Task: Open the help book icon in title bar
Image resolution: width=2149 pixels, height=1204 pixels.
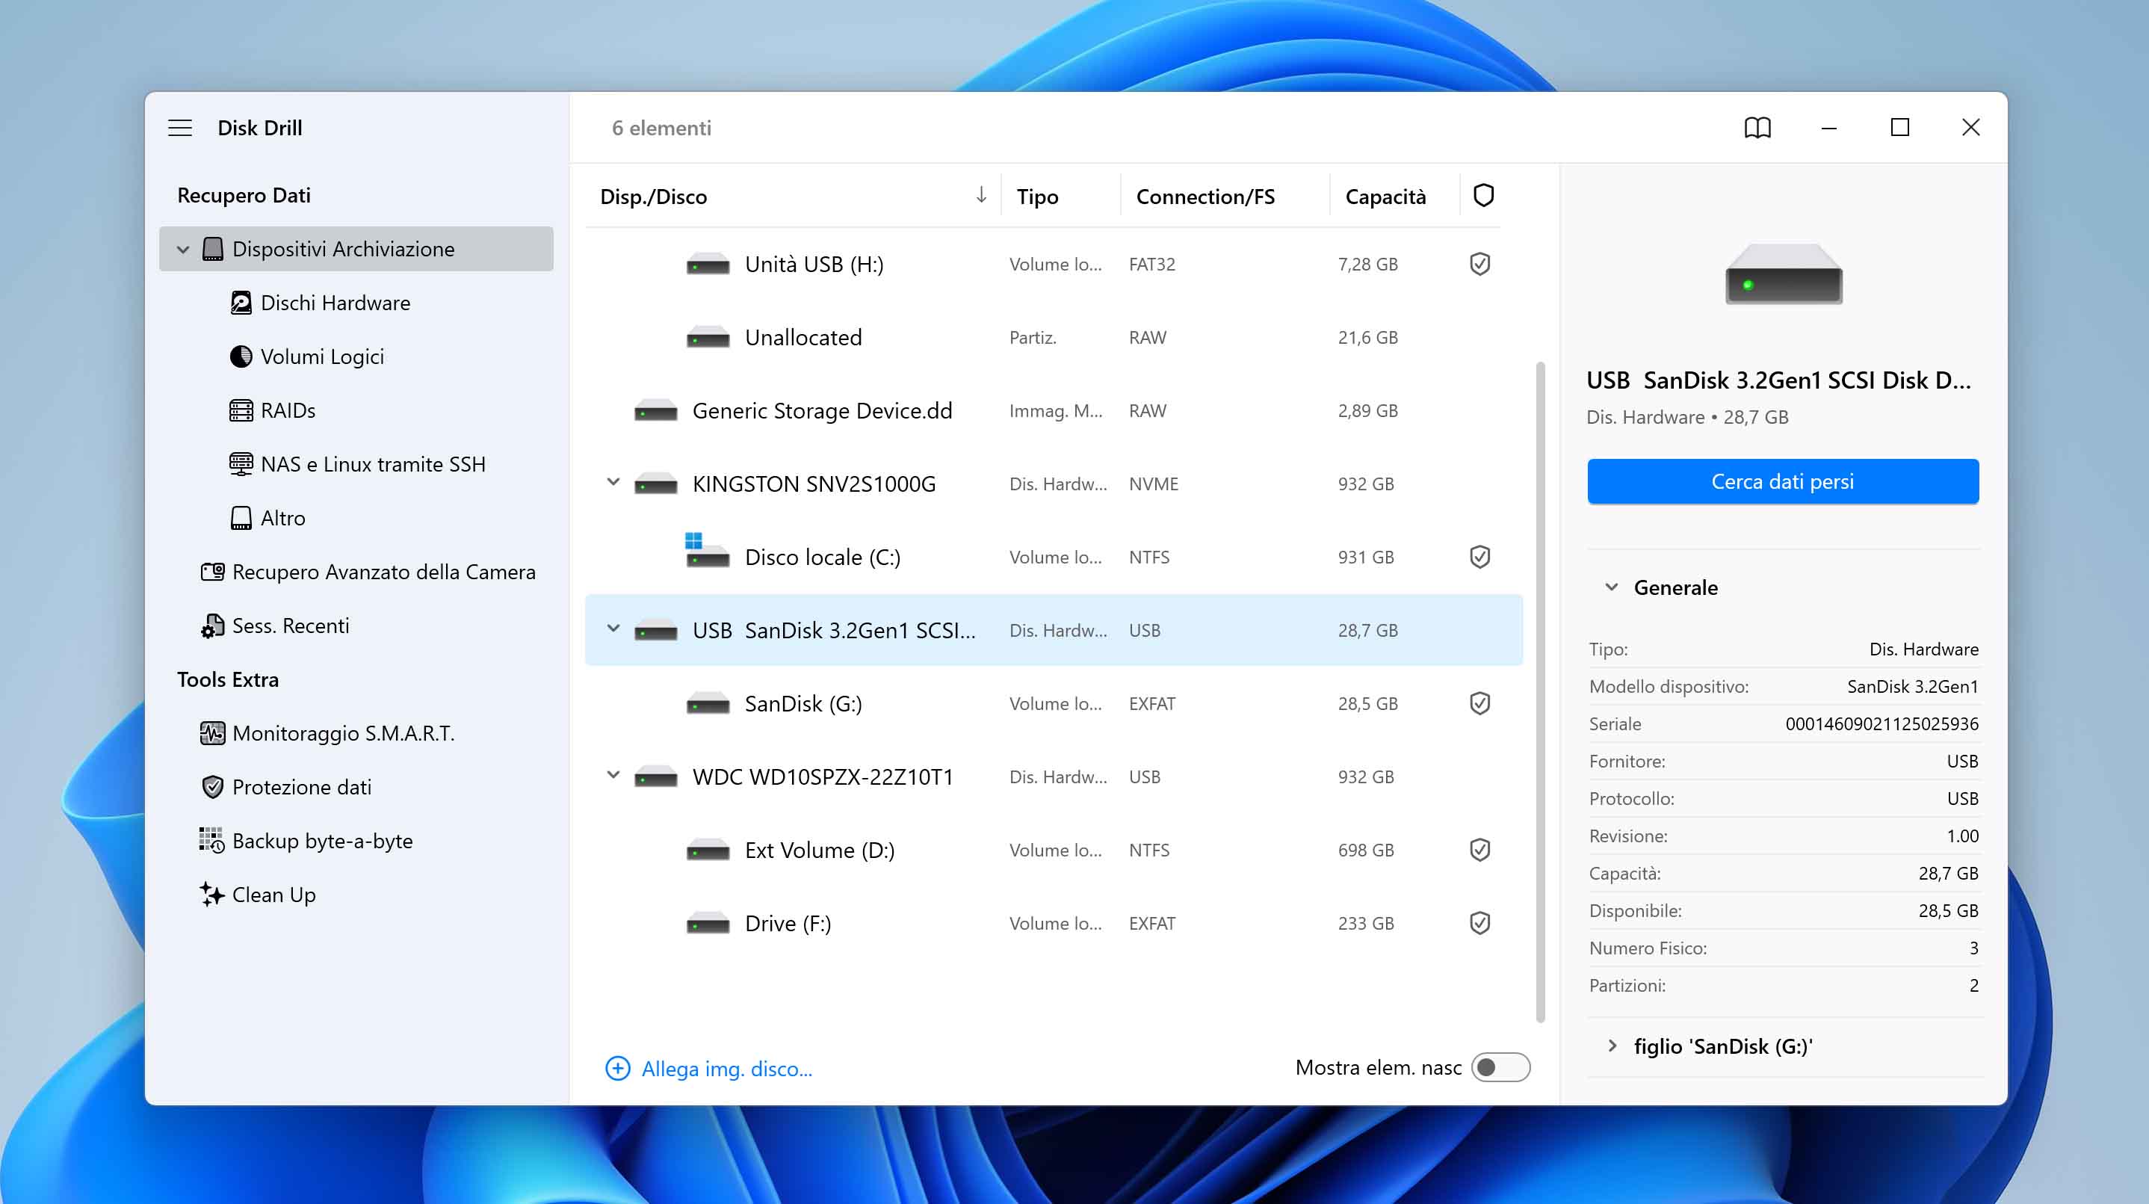Action: (x=1757, y=128)
